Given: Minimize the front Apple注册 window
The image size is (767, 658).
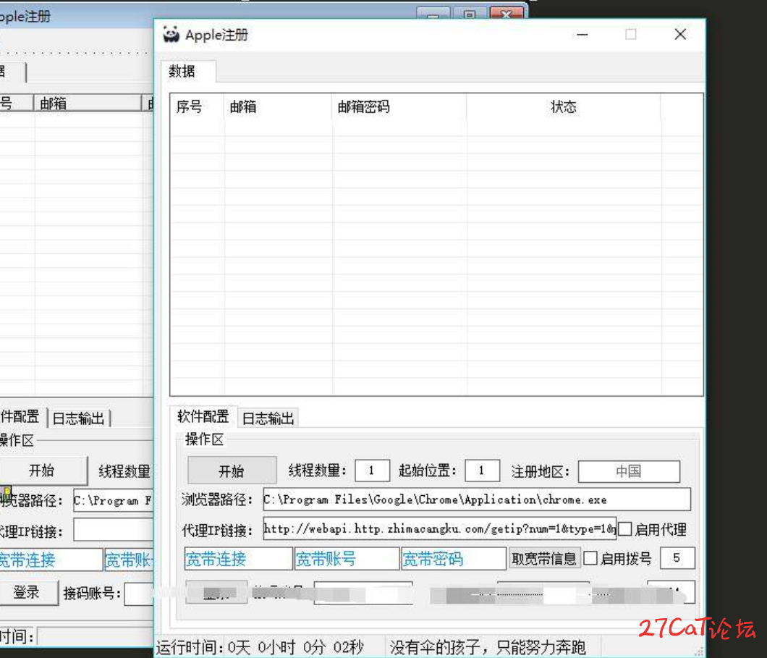Looking at the screenshot, I should (x=582, y=35).
